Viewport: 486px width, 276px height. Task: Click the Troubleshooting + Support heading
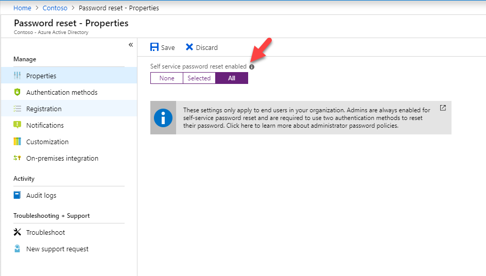51,216
